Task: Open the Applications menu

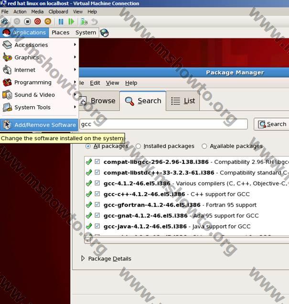Action: pyautogui.click(x=24, y=33)
